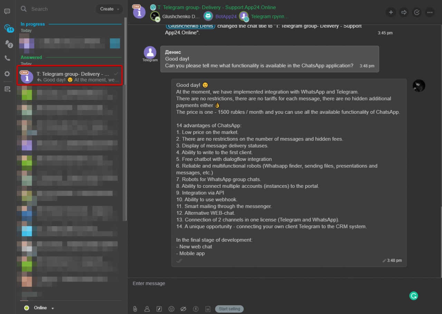Click the plus icon in chat header

(x=391, y=12)
